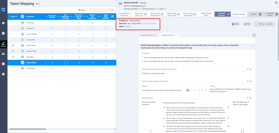Open the Feedback Session step tab
The height and width of the screenshot is (133, 279).
(x=239, y=14)
